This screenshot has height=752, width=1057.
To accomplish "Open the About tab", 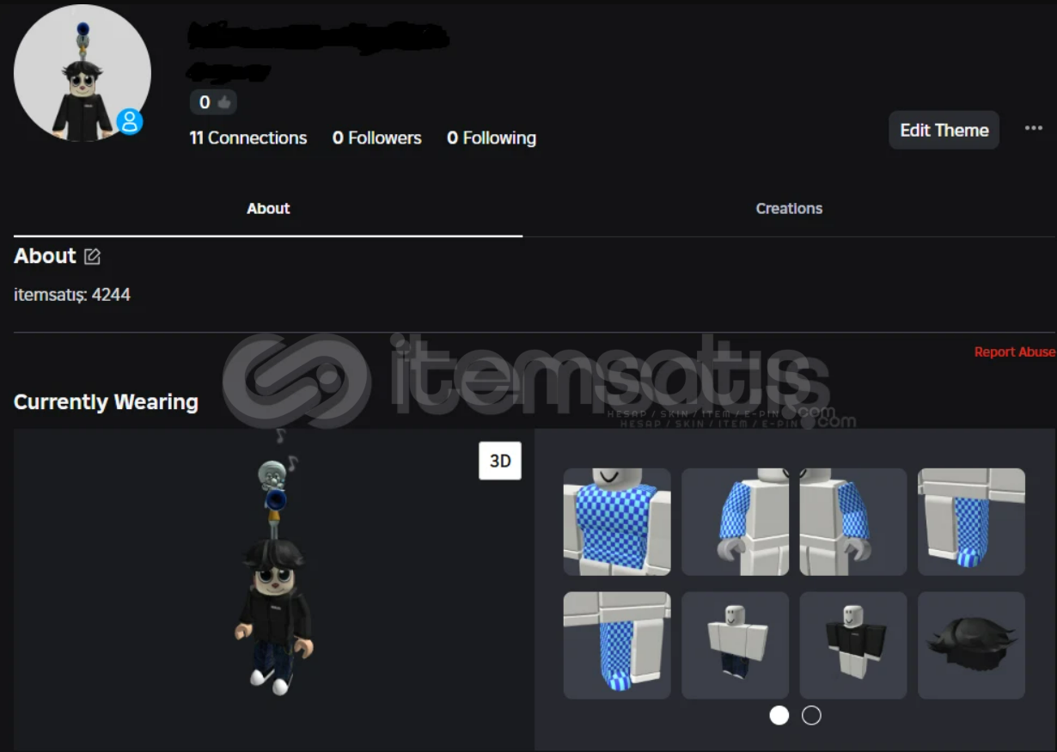I will tap(268, 209).
